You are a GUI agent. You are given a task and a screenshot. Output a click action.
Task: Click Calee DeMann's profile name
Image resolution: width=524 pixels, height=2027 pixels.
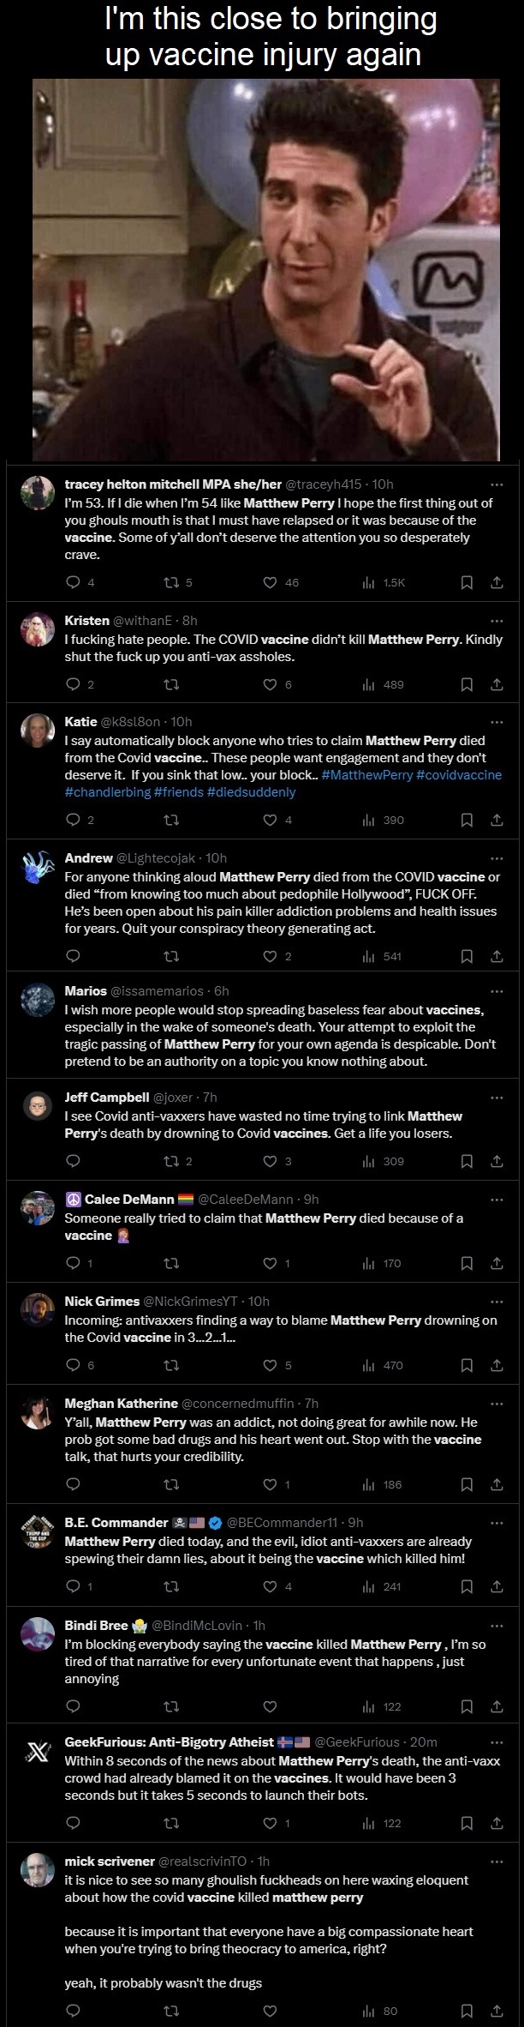[129, 1199]
